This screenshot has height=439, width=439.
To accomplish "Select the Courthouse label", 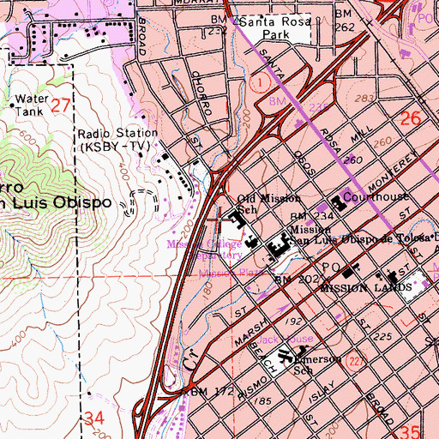I will [x=376, y=196].
